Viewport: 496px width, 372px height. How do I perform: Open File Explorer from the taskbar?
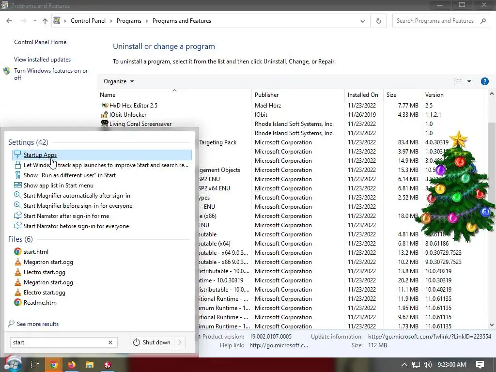90,365
